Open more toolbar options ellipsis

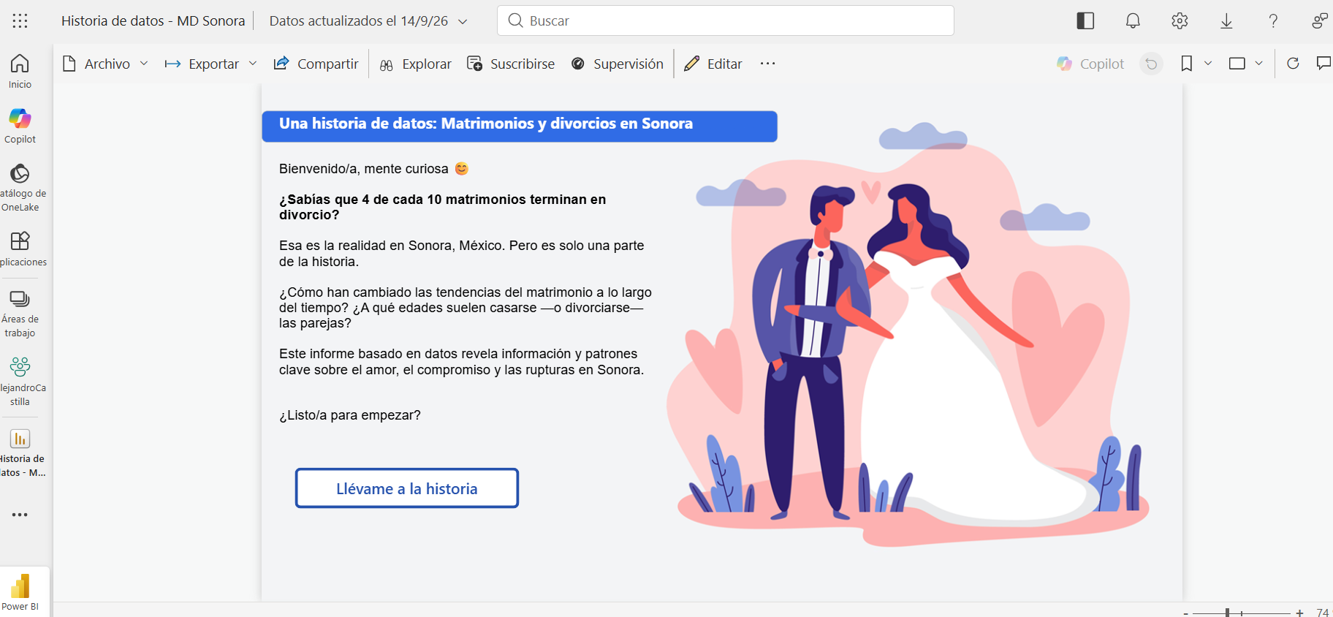click(767, 64)
